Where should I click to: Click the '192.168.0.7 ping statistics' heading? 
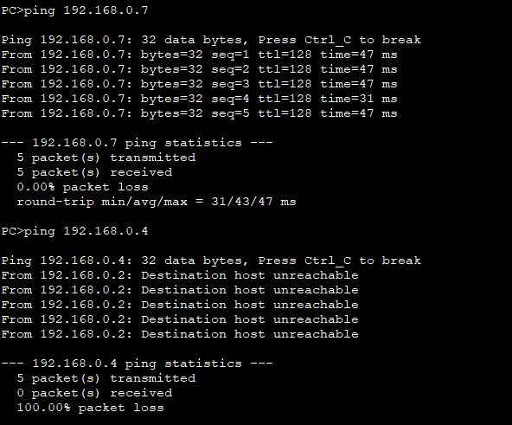click(x=138, y=143)
